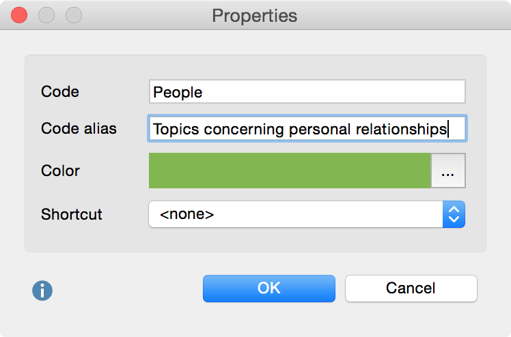Close the Properties window with red button
This screenshot has height=337, width=511.
point(20,14)
